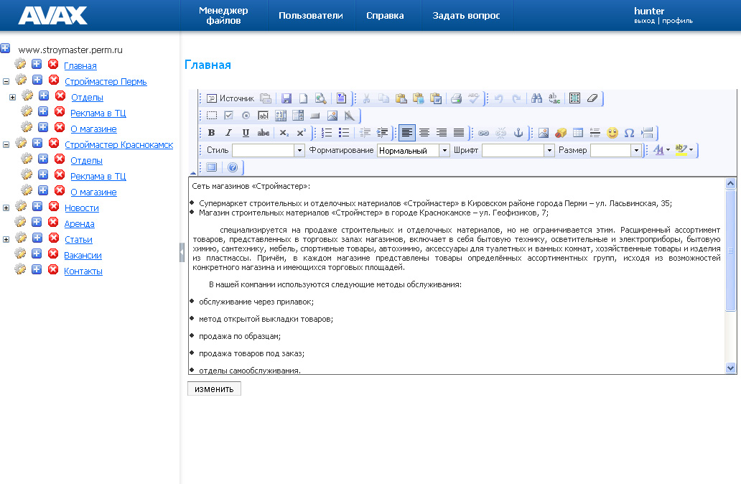The image size is (741, 484).
Task: Insert a text field icon
Action: (264, 116)
